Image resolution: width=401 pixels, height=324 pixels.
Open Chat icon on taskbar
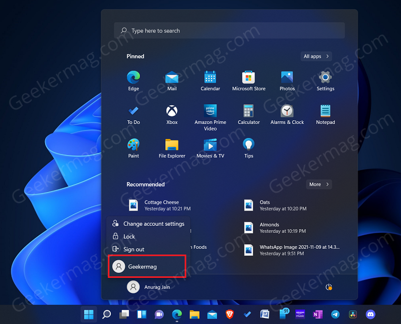(159, 314)
